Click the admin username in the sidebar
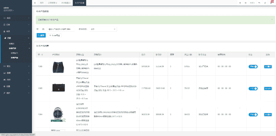This screenshot has height=136, width=276. [x=6, y=8]
